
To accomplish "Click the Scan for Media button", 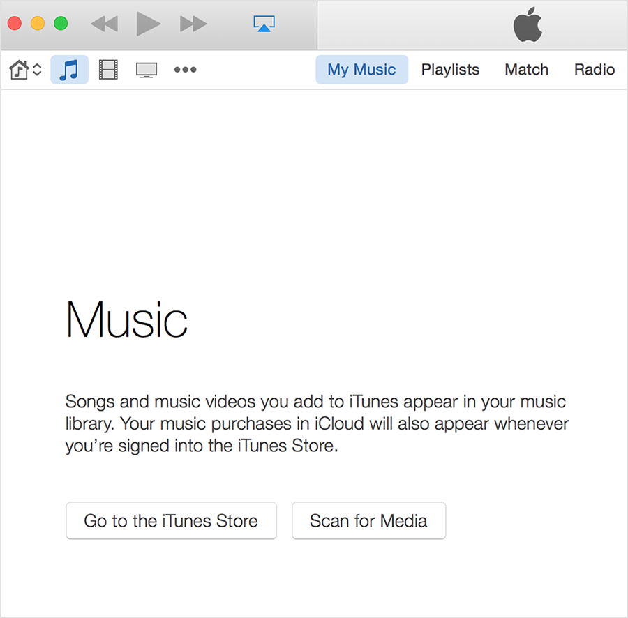I will point(369,521).
